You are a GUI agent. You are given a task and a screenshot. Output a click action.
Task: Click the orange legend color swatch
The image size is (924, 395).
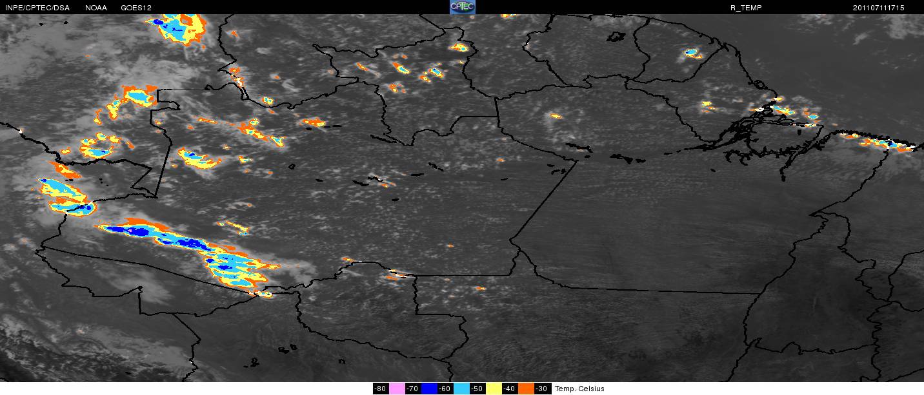(x=527, y=389)
